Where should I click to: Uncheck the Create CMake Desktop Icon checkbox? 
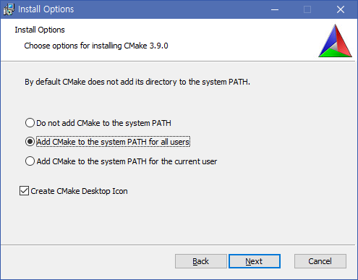click(x=24, y=190)
